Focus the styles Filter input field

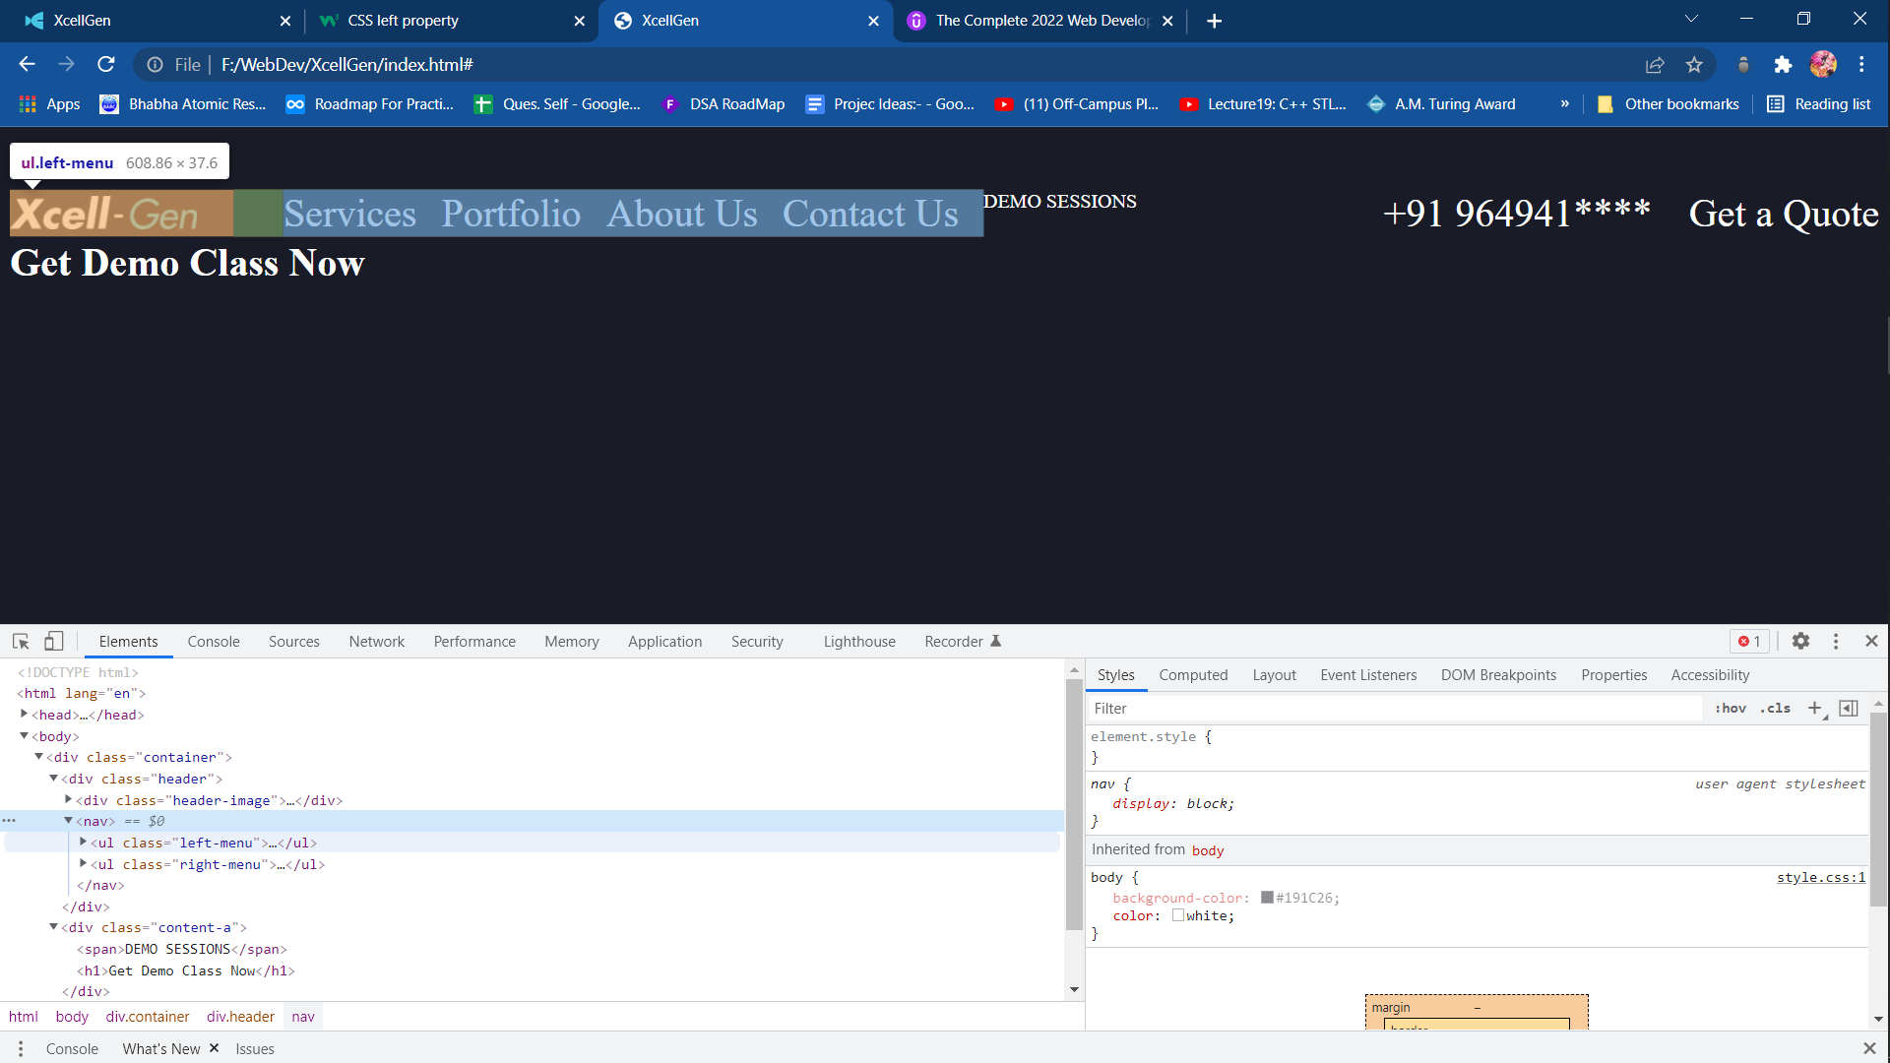pyautogui.click(x=1394, y=708)
